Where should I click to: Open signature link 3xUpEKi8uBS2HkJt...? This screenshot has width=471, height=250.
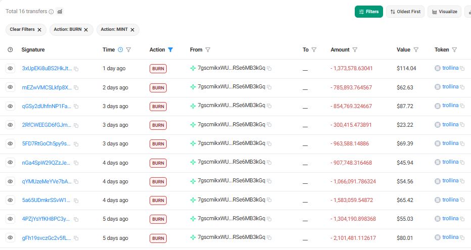coord(47,68)
